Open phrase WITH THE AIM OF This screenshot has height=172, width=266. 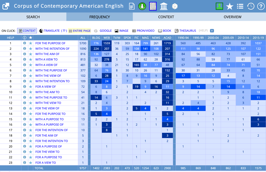(x=47, y=54)
